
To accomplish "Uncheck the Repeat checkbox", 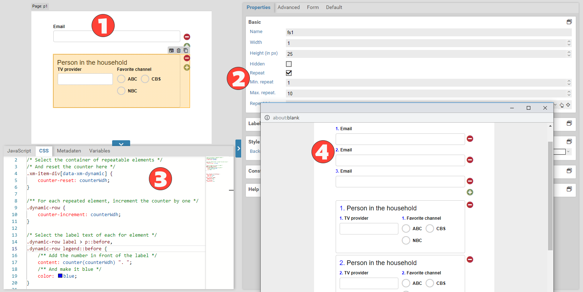I will point(289,73).
